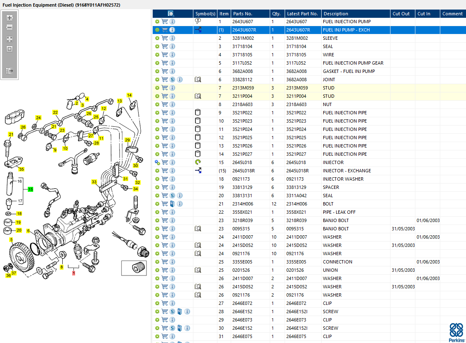Select the grid view diagram icon
This screenshot has height=343, width=466.
coord(10,39)
